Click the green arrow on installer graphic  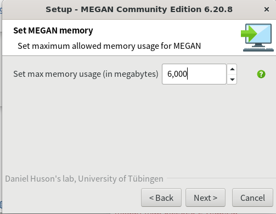249,33
